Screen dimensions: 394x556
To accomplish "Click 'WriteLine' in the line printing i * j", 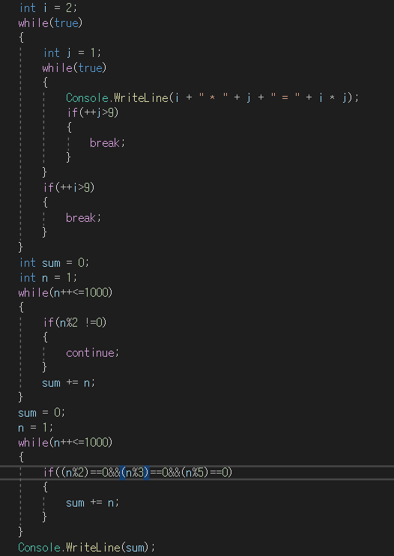I will 141,97.
